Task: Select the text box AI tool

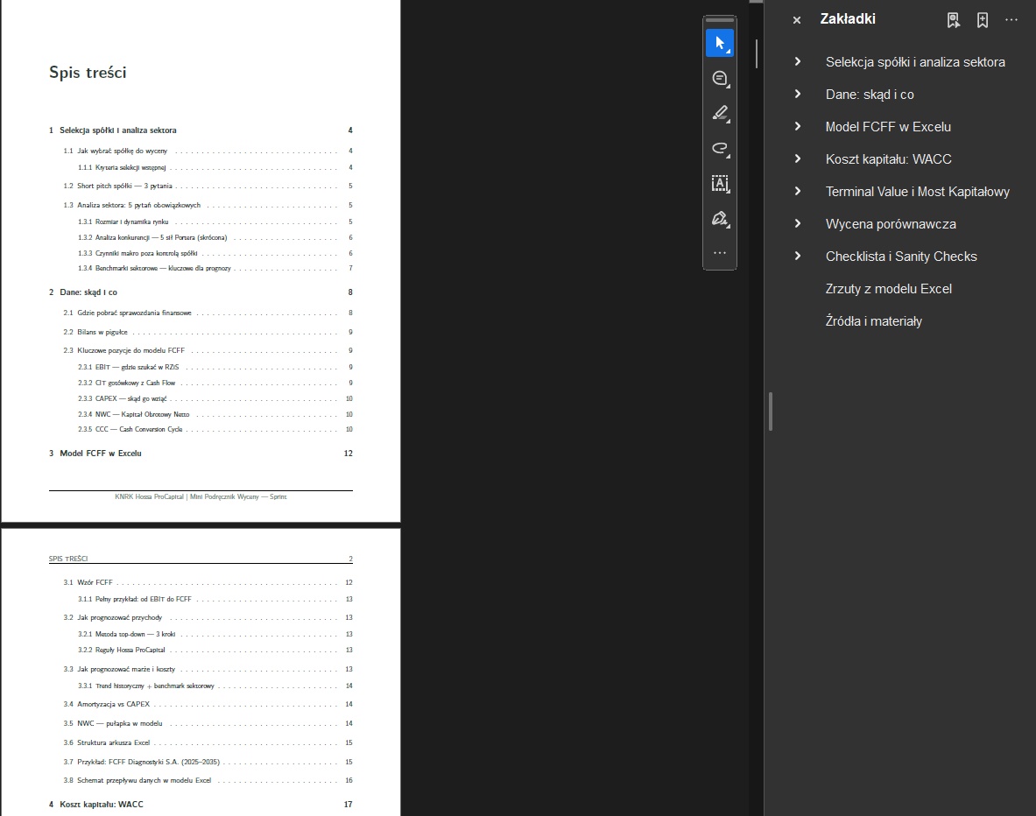Action: coord(720,184)
